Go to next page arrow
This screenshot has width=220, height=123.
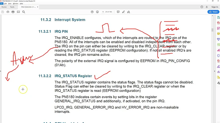click(97, 12)
